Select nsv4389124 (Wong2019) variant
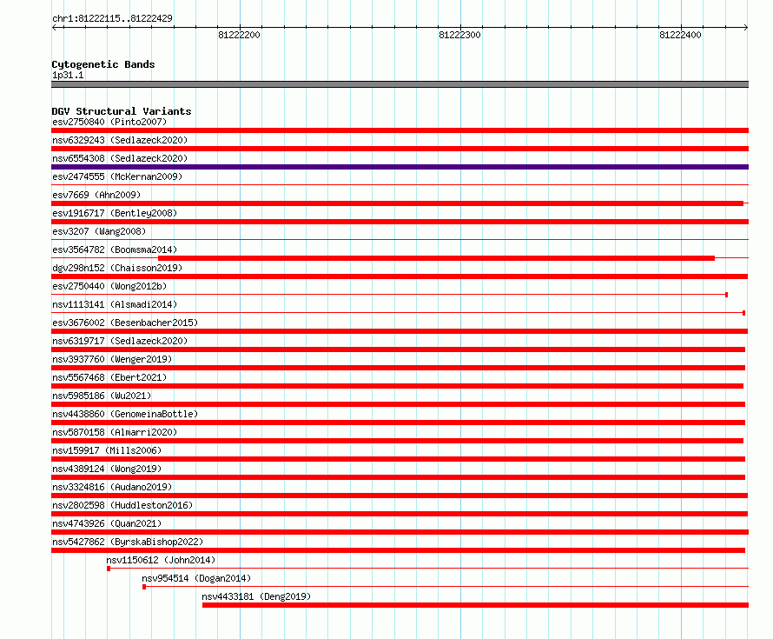Screen dimensions: 773x639 (x=107, y=469)
